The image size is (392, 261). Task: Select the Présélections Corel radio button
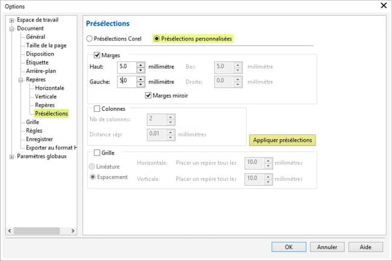(90, 39)
